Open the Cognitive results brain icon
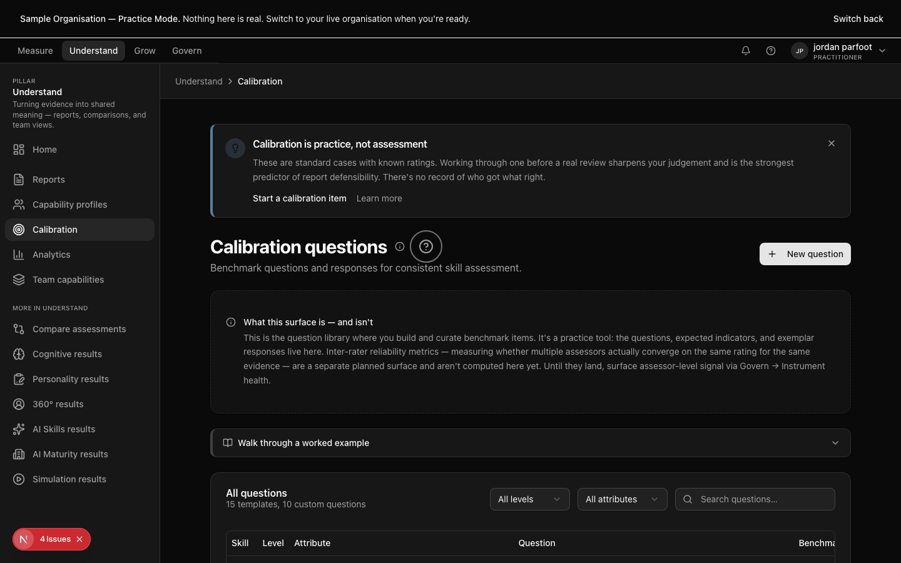 pos(19,354)
